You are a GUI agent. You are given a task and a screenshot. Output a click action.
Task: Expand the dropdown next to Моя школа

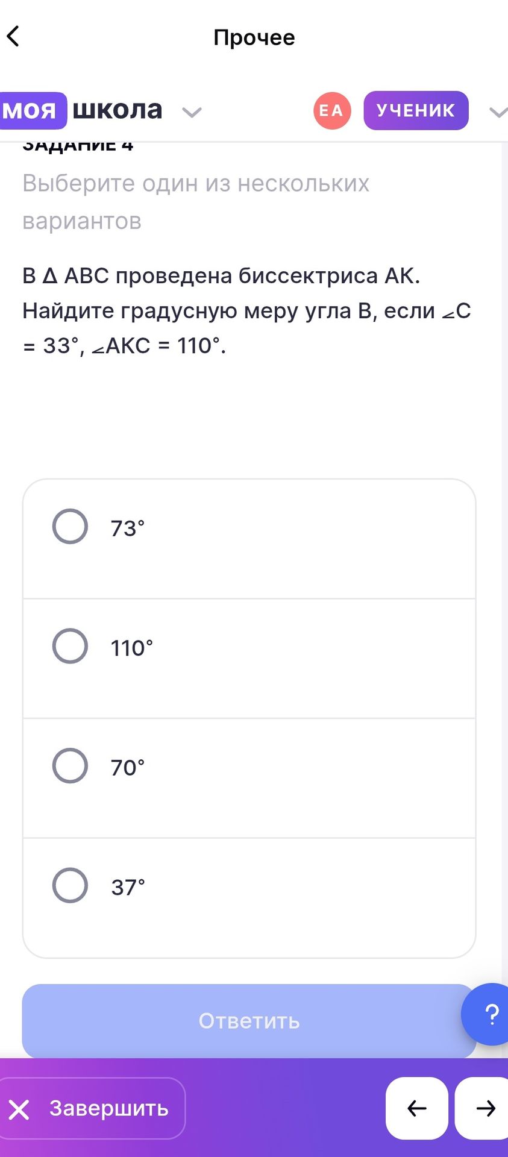tap(192, 112)
